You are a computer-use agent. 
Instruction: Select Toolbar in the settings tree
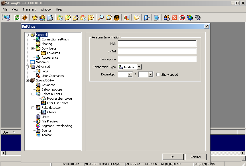click(x=47, y=135)
